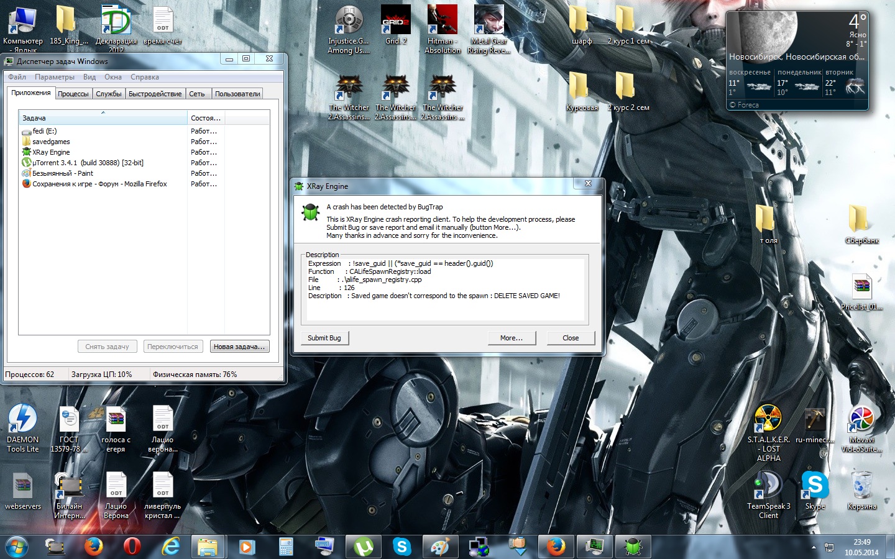Switch to the Процессы tab

(73, 94)
